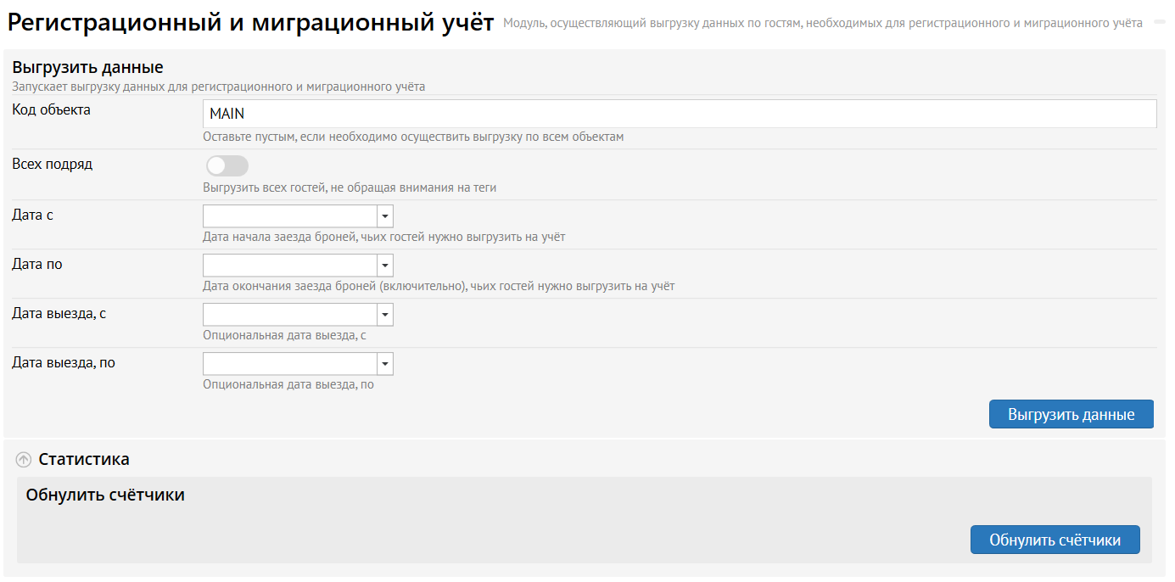Click the Обнулить счётчики panel heading

(x=105, y=495)
